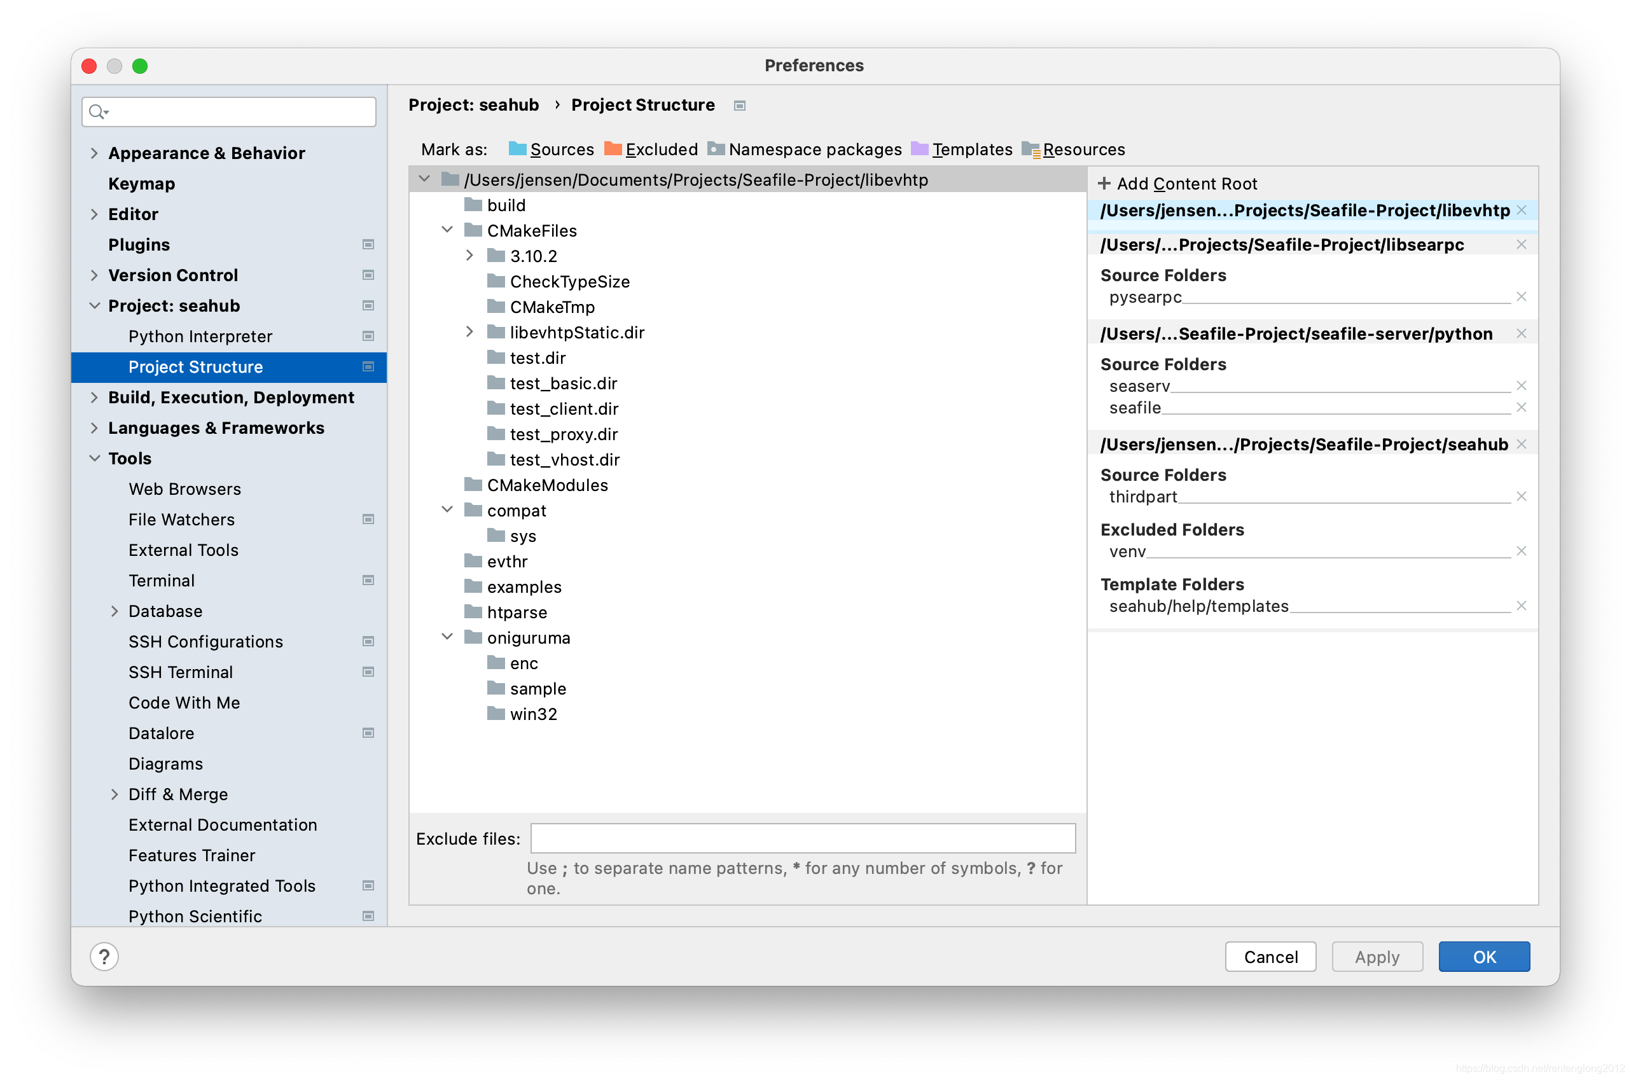Viewport: 1631px width, 1080px height.
Task: Click project-level icon beside Plugins
Action: pos(368,244)
